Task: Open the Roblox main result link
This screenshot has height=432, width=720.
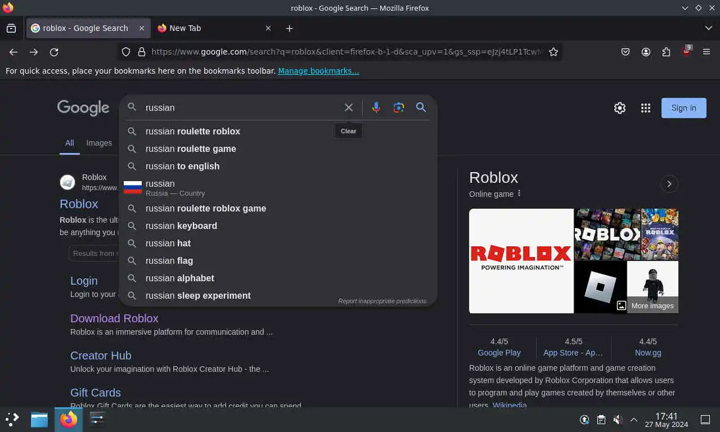Action: pos(79,204)
